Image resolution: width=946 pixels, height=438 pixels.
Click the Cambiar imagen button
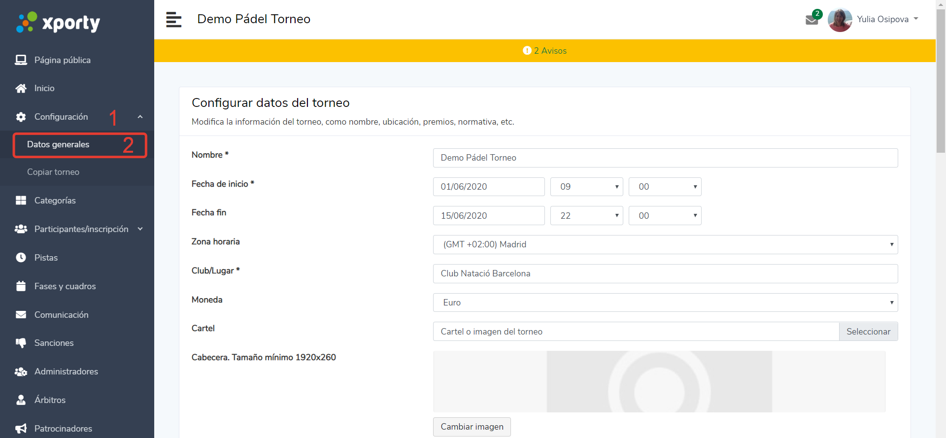(472, 427)
